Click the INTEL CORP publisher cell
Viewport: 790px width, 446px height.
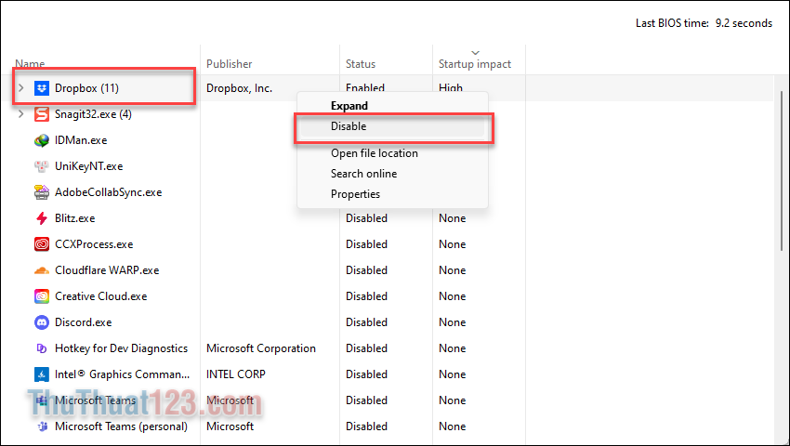[236, 374]
